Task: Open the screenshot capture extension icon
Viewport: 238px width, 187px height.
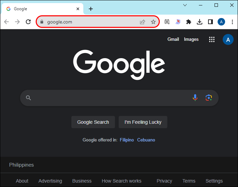Action: (167, 22)
